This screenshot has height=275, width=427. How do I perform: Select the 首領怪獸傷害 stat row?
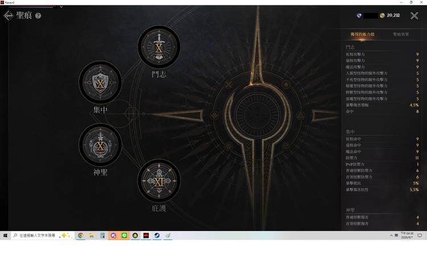pos(382,224)
